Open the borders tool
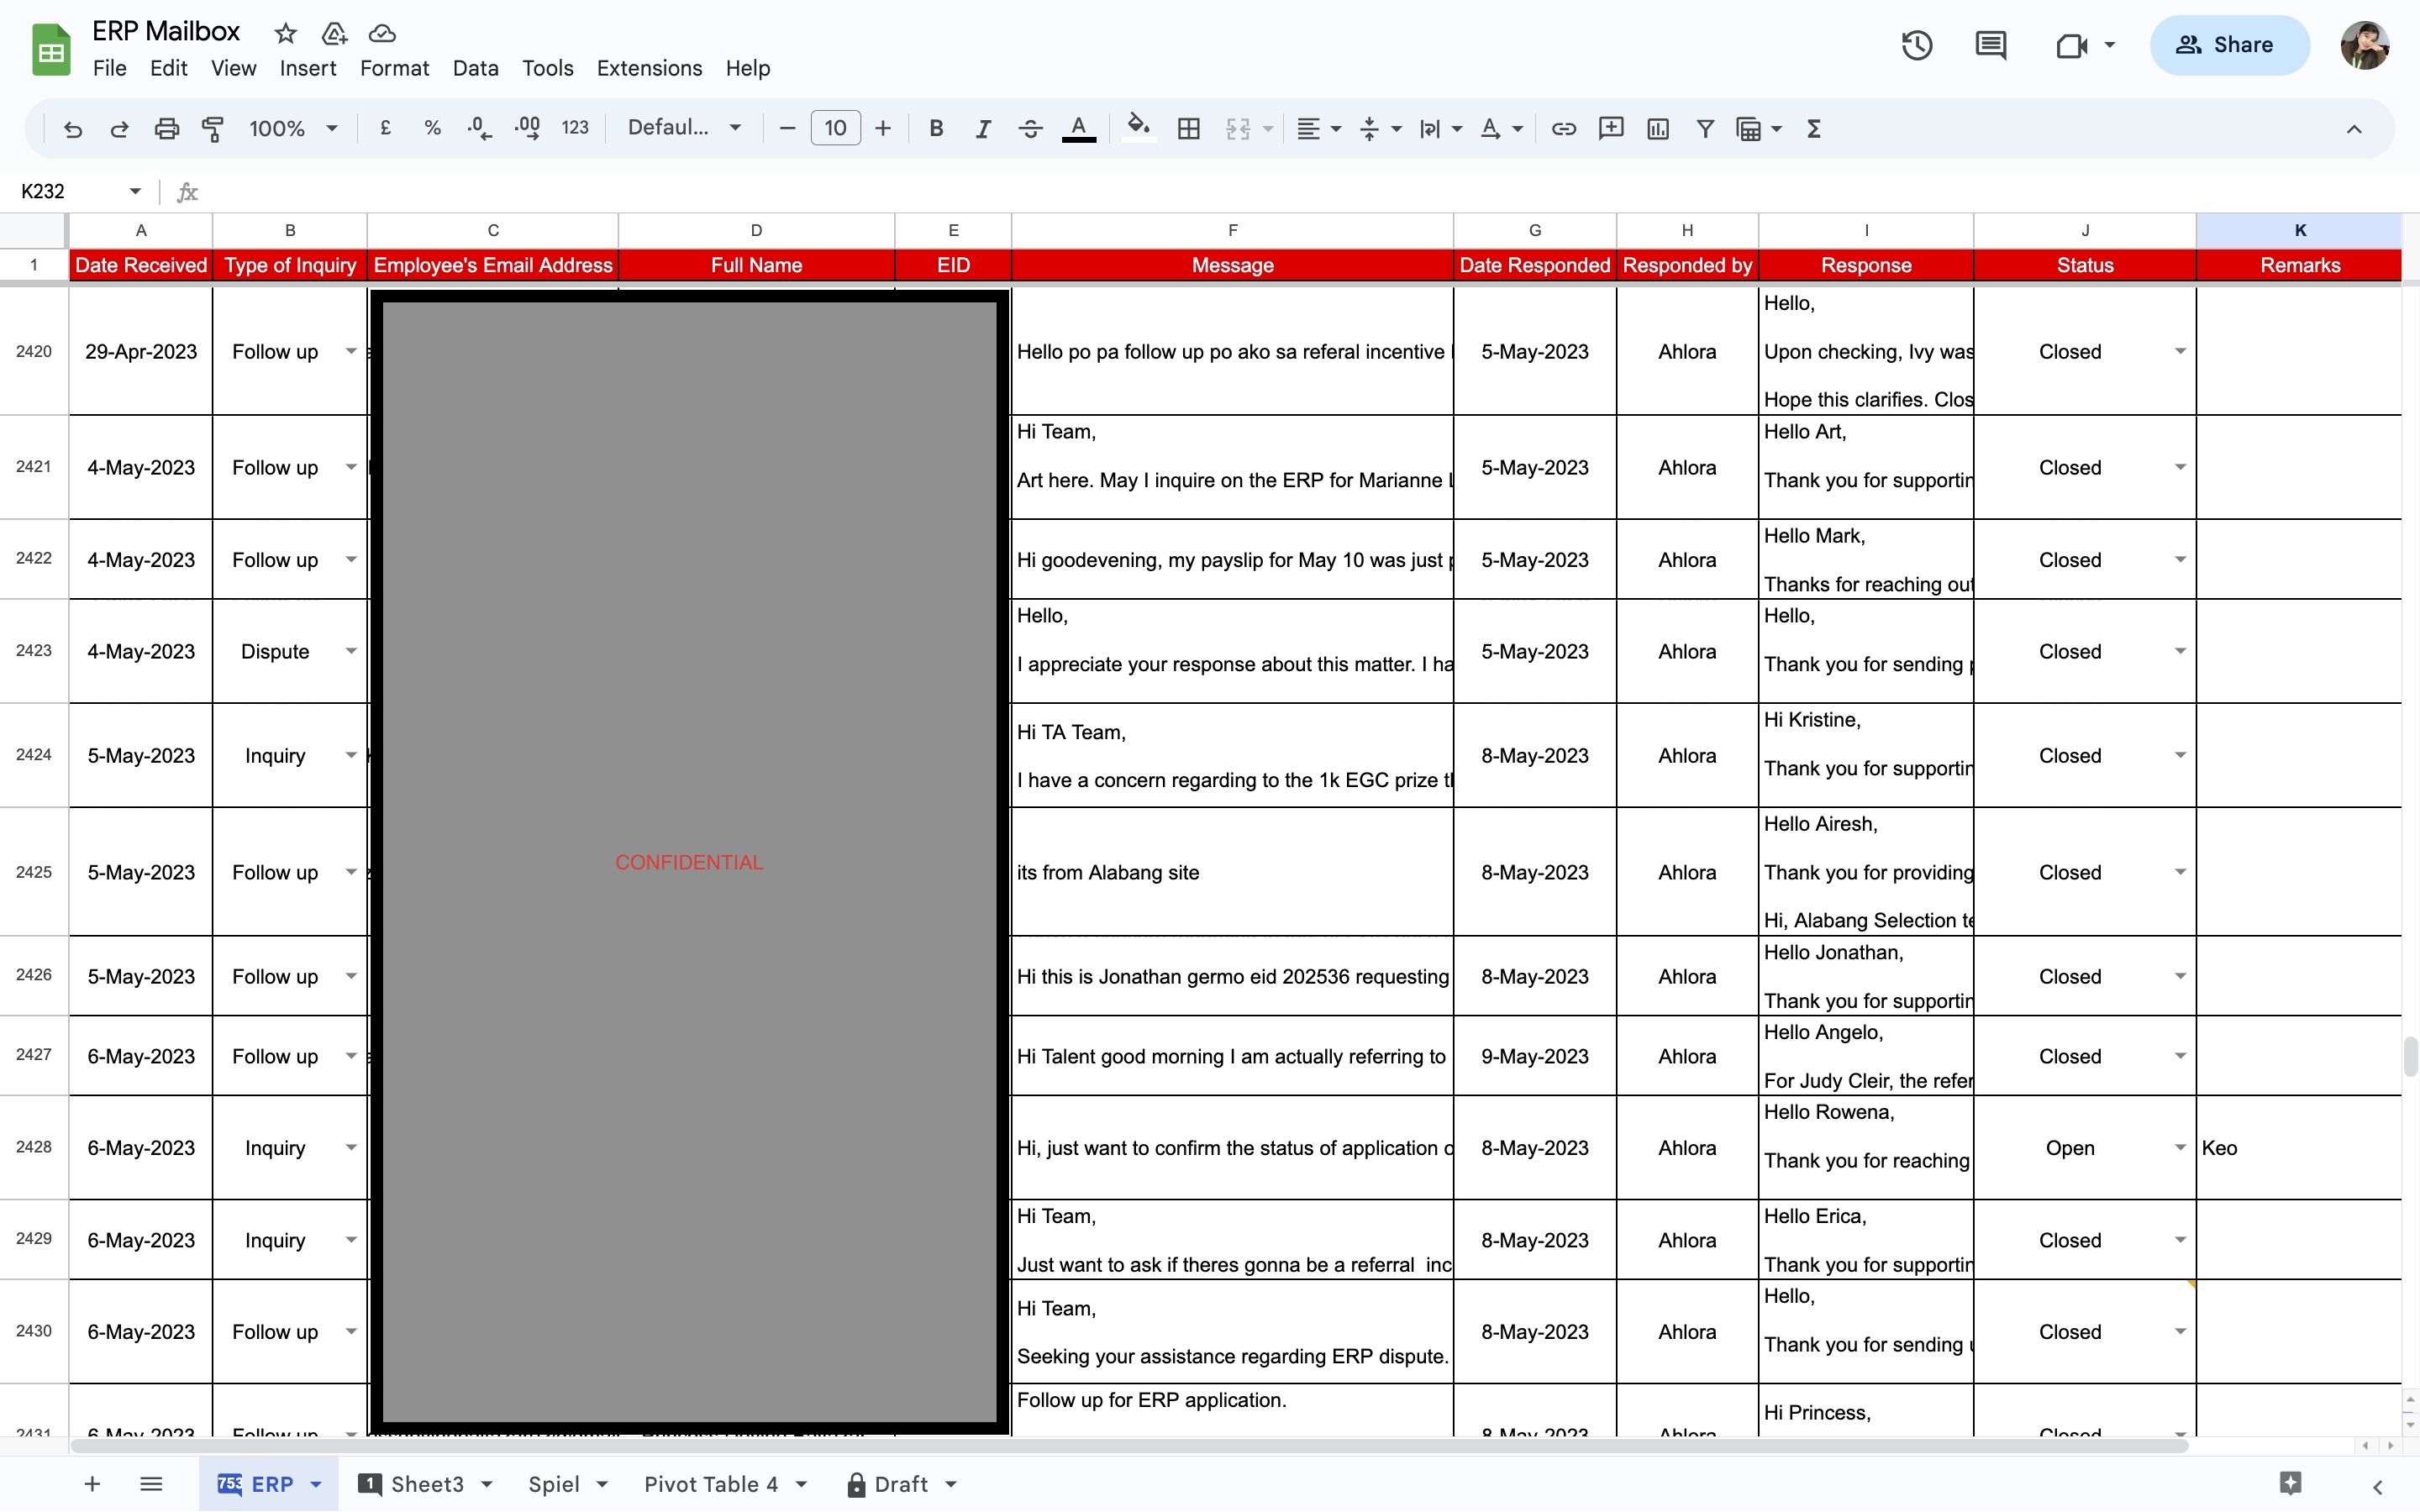 (x=1188, y=128)
